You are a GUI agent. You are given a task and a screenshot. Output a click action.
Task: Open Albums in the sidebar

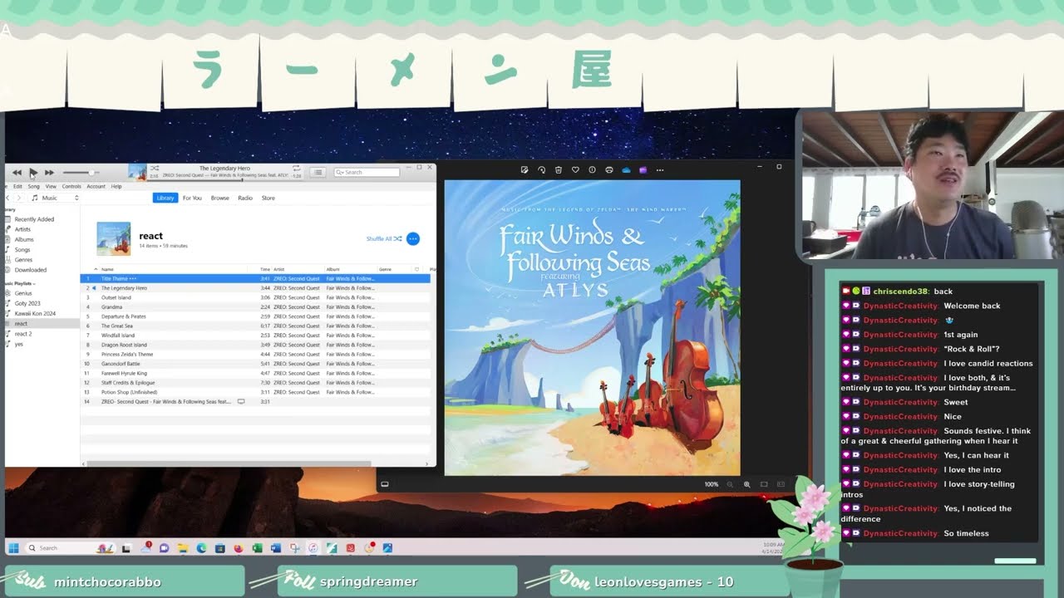point(24,239)
